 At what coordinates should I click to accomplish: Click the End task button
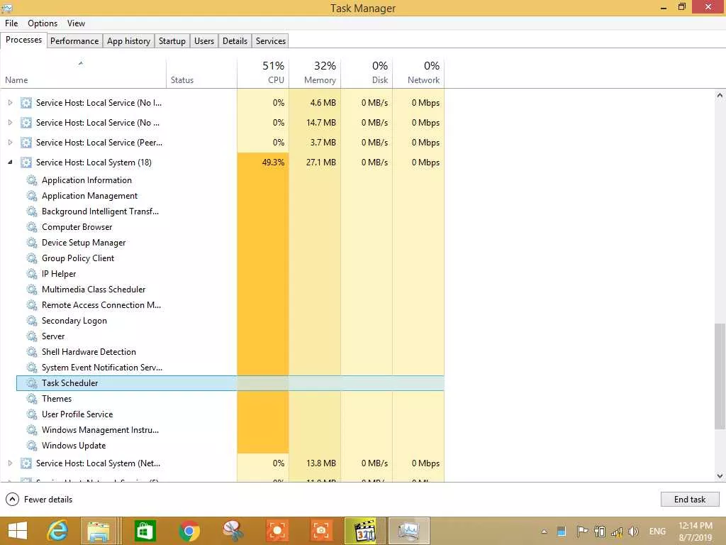click(x=690, y=500)
